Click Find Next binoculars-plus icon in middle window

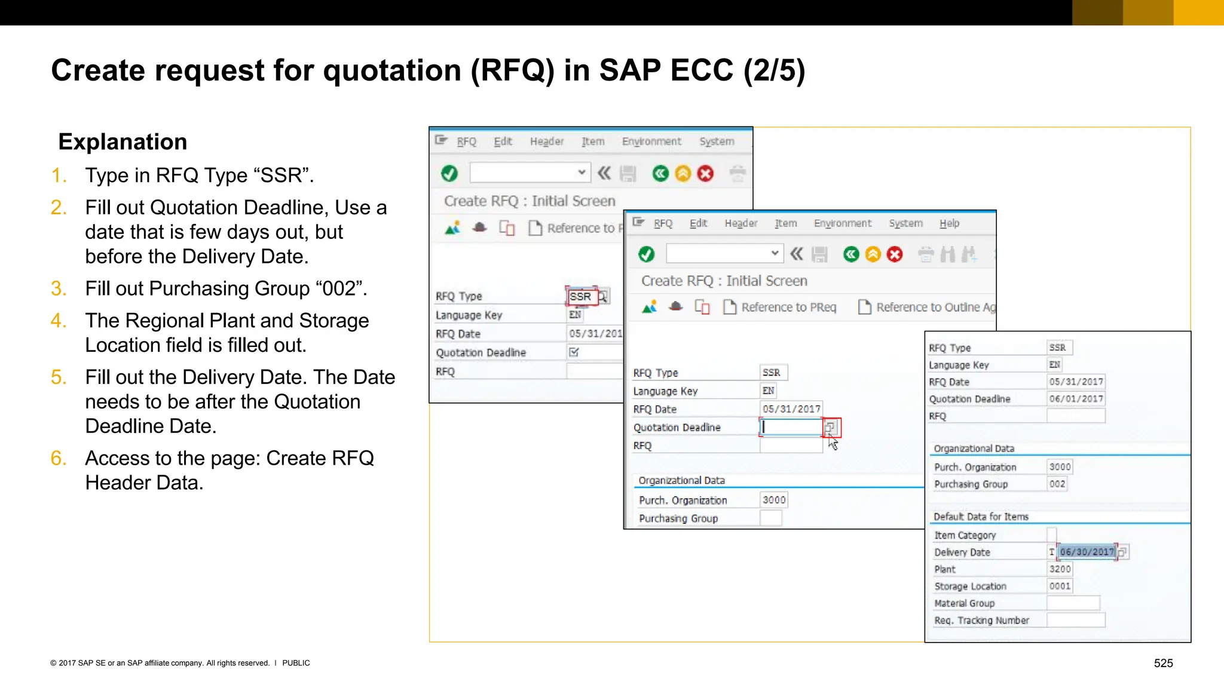tap(969, 255)
